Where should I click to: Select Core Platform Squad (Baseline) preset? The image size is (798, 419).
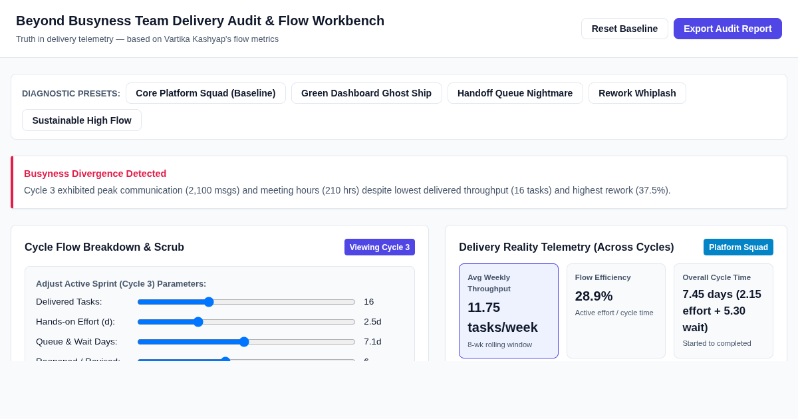click(205, 93)
